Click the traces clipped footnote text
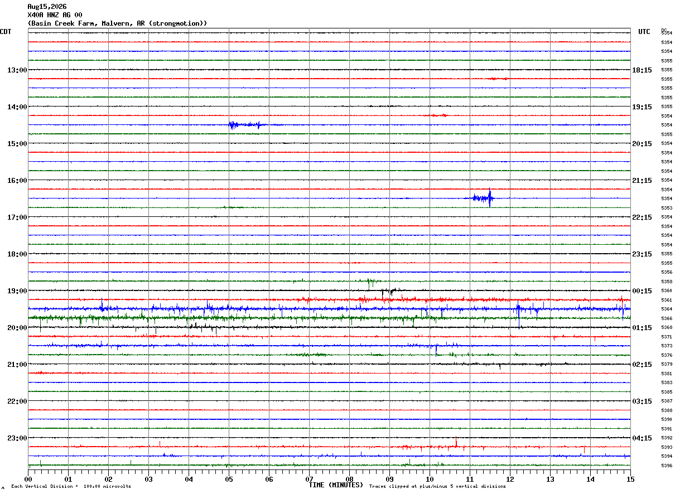The height and width of the screenshot is (494, 675). pyautogui.click(x=437, y=487)
